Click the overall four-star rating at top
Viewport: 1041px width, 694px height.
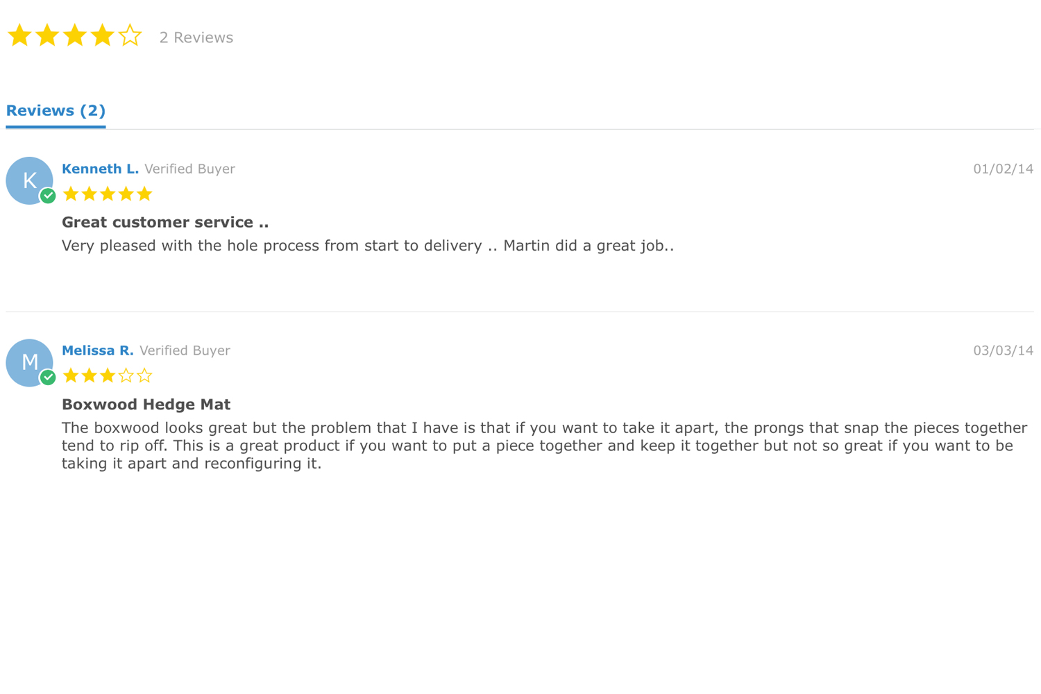(74, 35)
